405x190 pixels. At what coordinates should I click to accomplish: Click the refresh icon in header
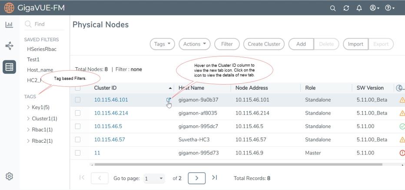point(346,8)
